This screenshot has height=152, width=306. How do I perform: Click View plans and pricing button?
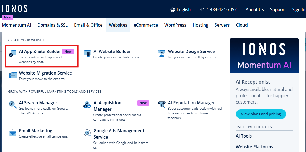pyautogui.click(x=261, y=114)
